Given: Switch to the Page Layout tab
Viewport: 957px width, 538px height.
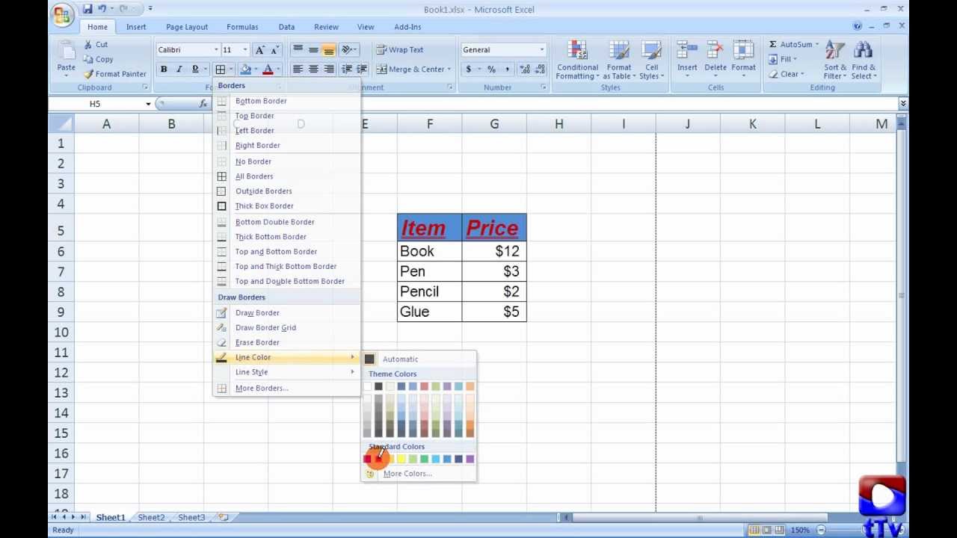Looking at the screenshot, I should [187, 27].
